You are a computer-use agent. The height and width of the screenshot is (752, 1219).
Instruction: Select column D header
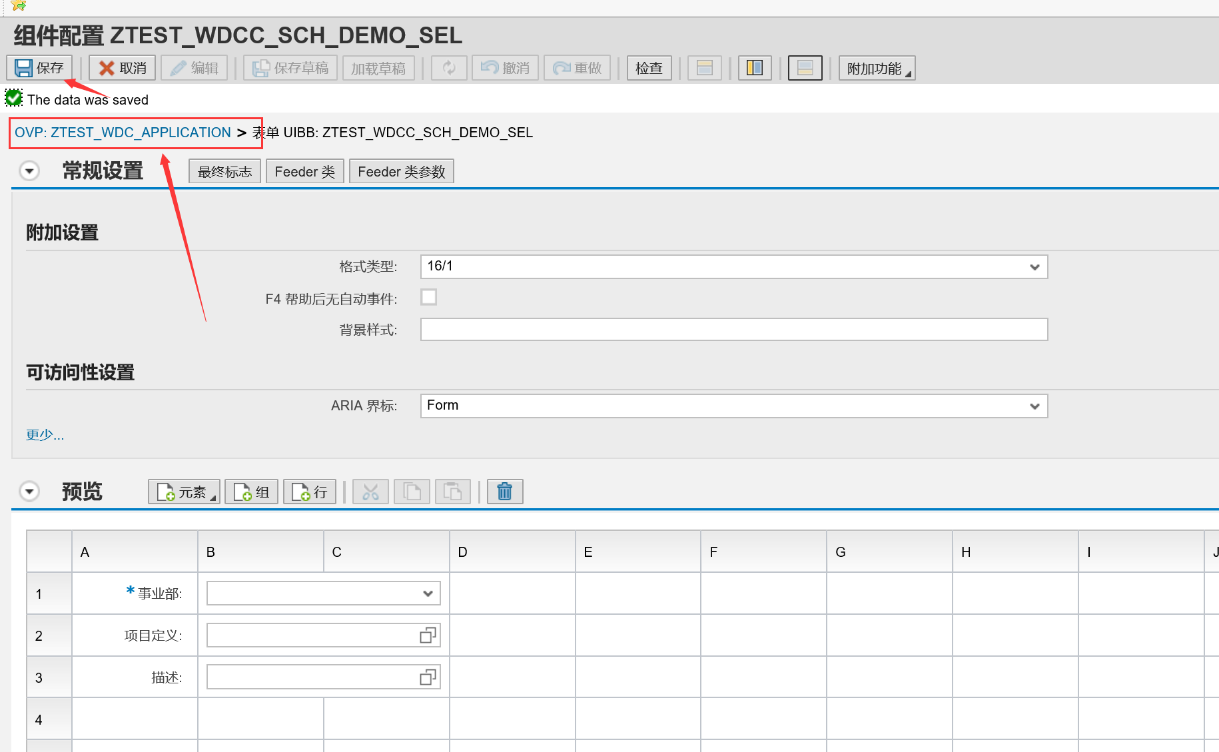(x=512, y=552)
